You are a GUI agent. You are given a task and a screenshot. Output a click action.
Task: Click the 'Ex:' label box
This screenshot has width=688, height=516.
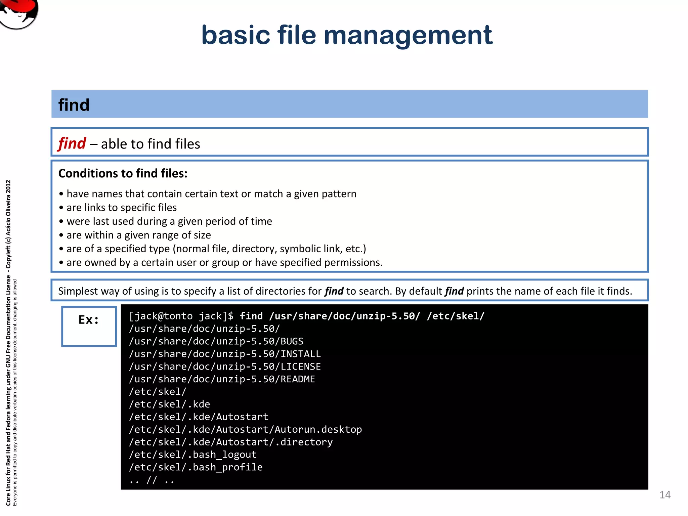(x=89, y=326)
